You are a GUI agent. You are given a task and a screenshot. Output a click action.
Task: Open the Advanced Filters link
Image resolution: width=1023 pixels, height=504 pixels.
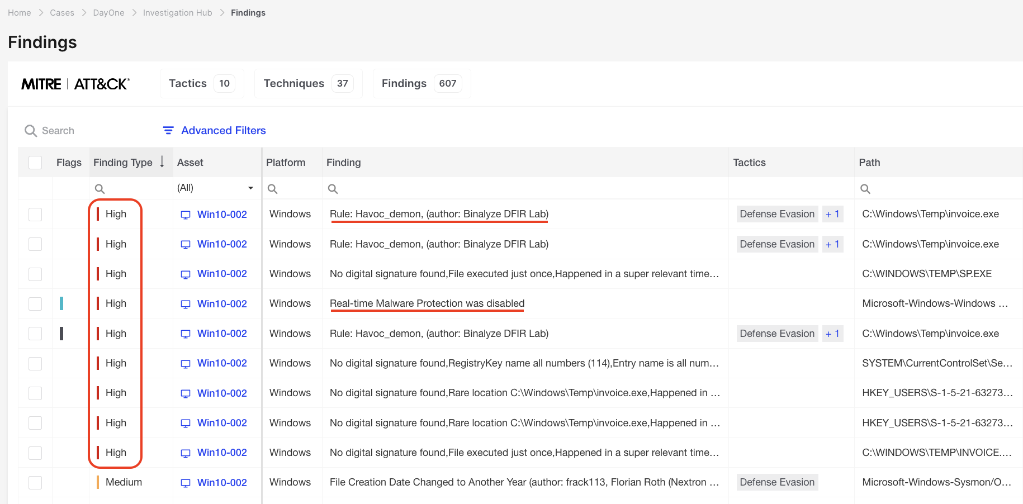[223, 130]
